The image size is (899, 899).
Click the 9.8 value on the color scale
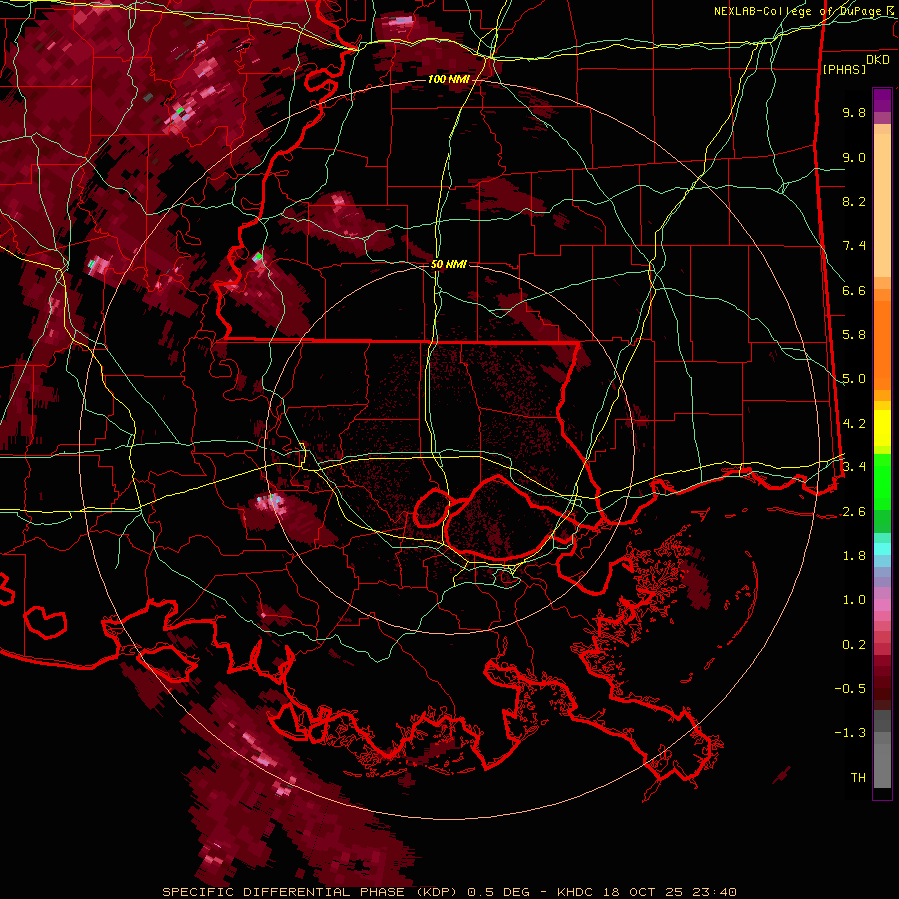click(x=854, y=112)
